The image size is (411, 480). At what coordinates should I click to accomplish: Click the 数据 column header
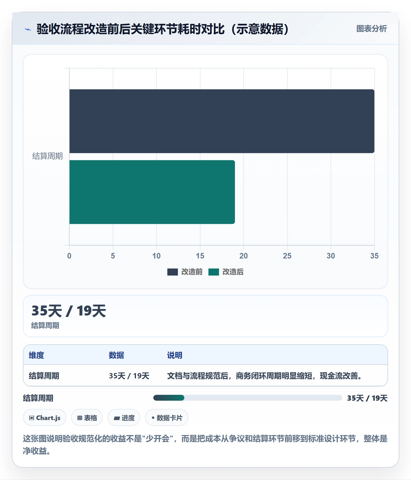(117, 355)
